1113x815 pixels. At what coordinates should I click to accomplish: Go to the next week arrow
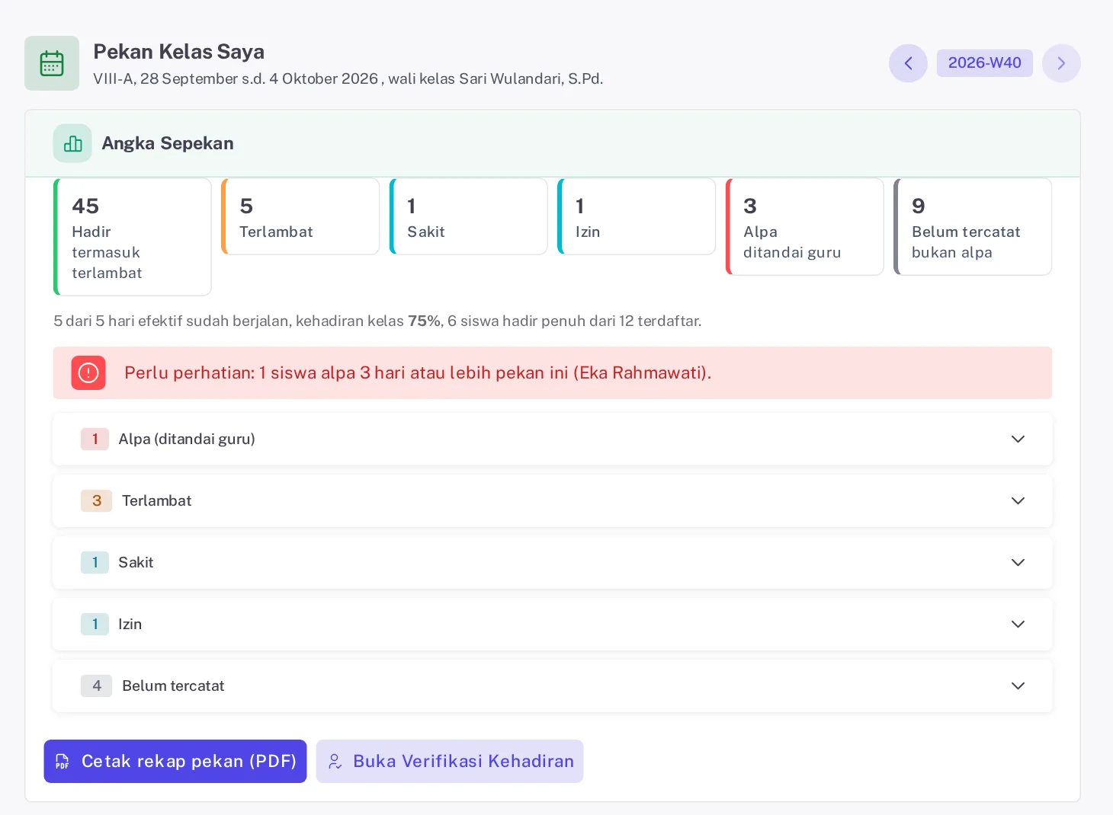pyautogui.click(x=1061, y=63)
